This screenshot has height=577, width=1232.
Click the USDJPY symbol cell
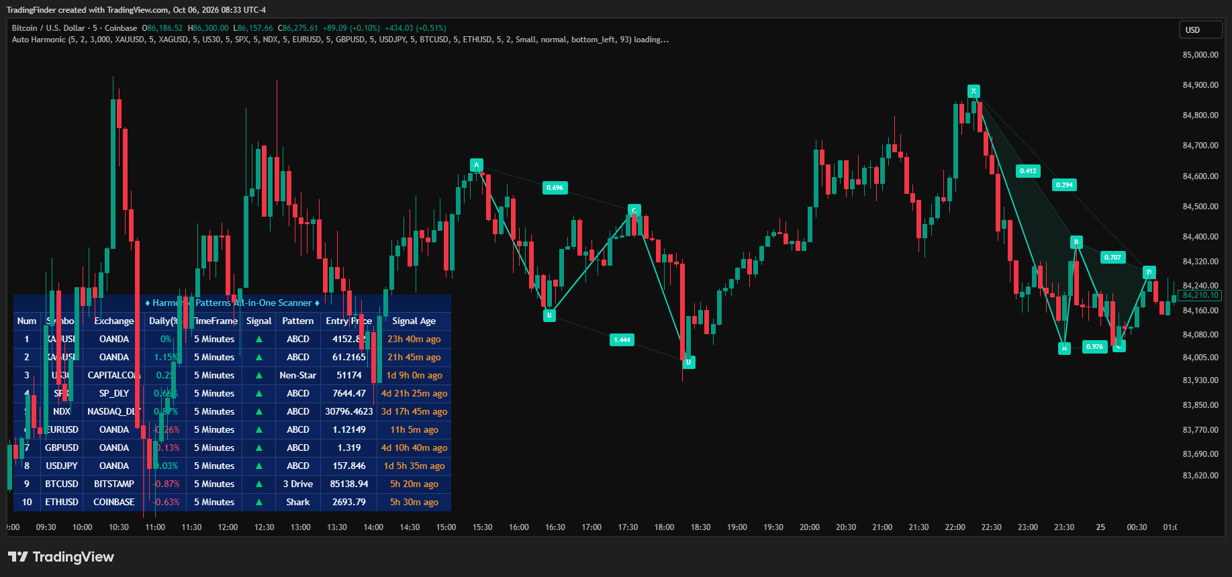click(x=62, y=466)
